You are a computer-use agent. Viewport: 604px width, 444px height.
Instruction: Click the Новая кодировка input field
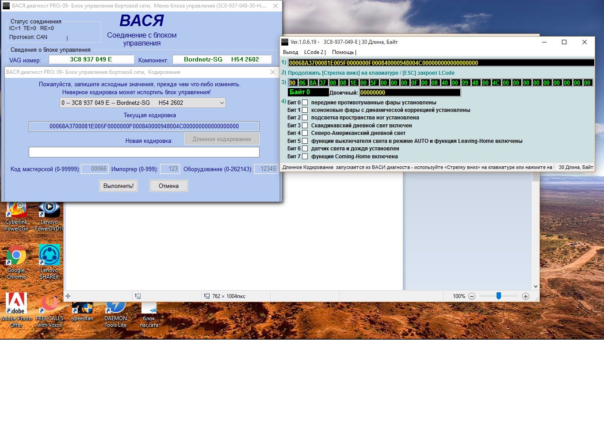point(144,152)
